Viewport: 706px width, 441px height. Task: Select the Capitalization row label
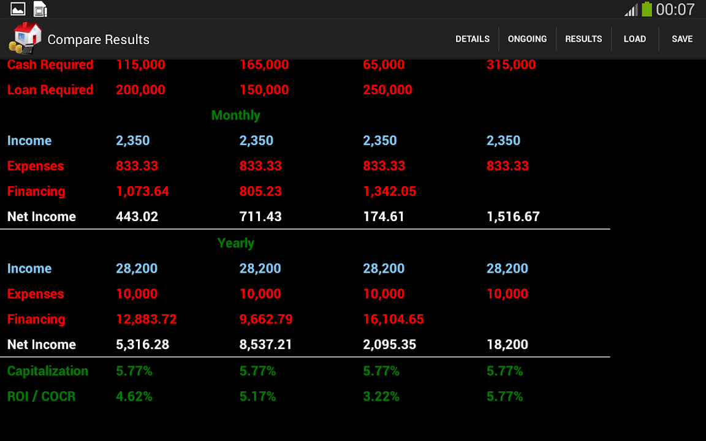point(48,371)
